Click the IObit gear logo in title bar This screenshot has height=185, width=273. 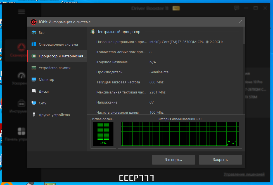[x=34, y=22]
